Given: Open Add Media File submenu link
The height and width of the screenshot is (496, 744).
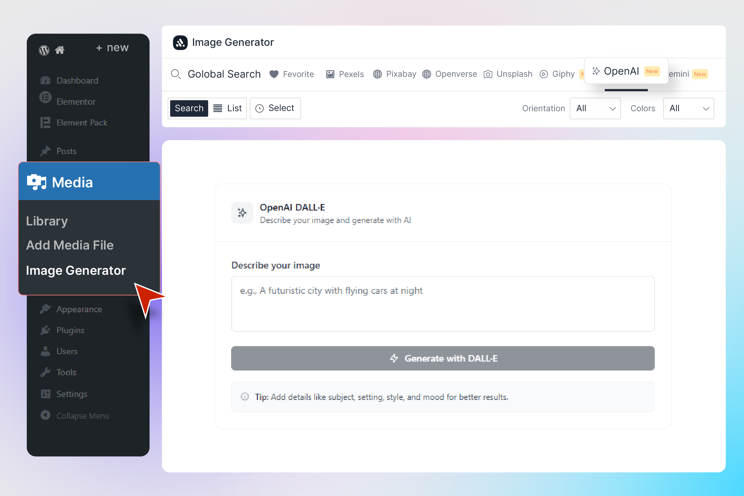Looking at the screenshot, I should [70, 245].
